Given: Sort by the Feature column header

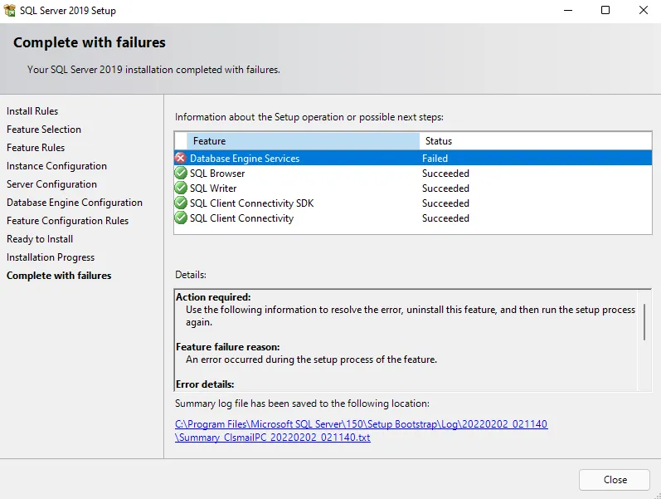Looking at the screenshot, I should pyautogui.click(x=302, y=141).
